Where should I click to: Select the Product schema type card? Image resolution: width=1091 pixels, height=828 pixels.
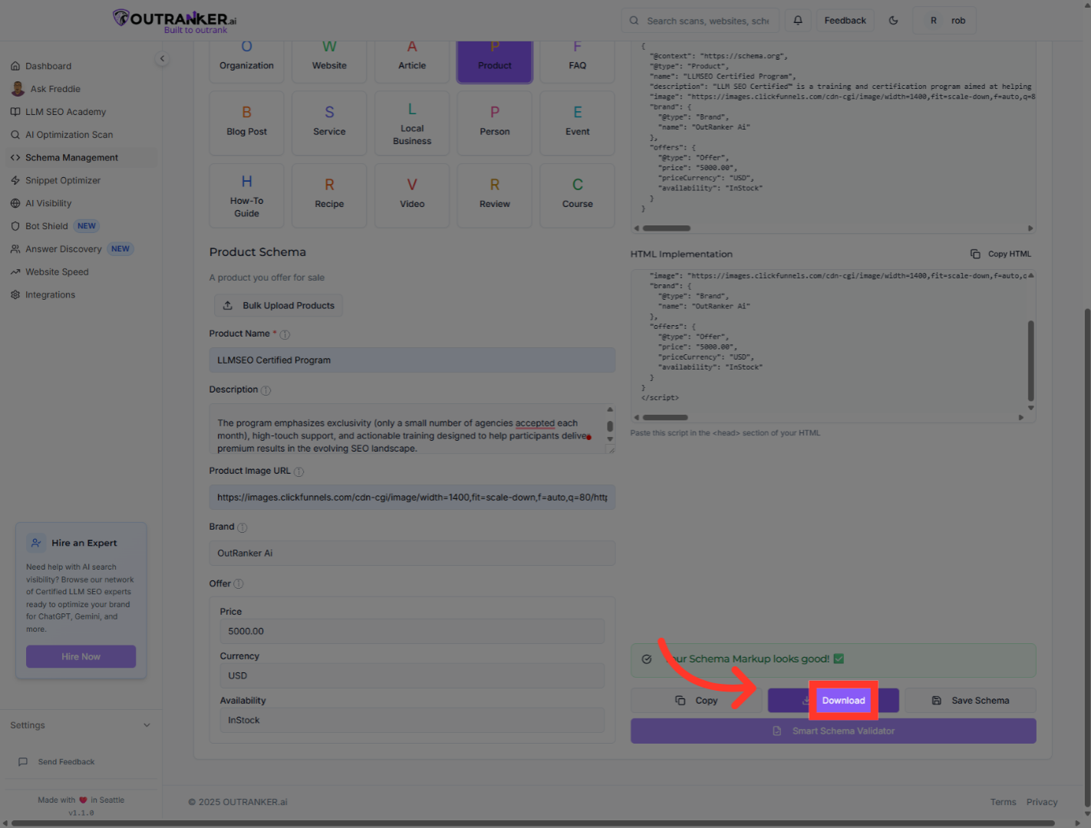pyautogui.click(x=495, y=61)
